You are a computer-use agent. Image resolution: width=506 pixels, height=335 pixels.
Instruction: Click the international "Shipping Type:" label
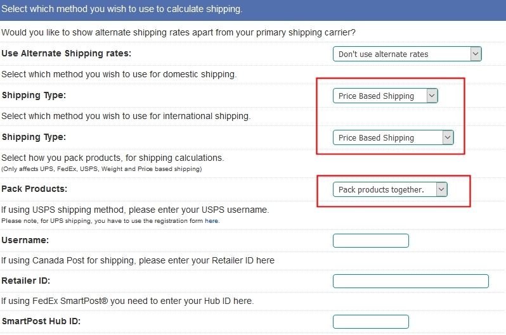34,137
